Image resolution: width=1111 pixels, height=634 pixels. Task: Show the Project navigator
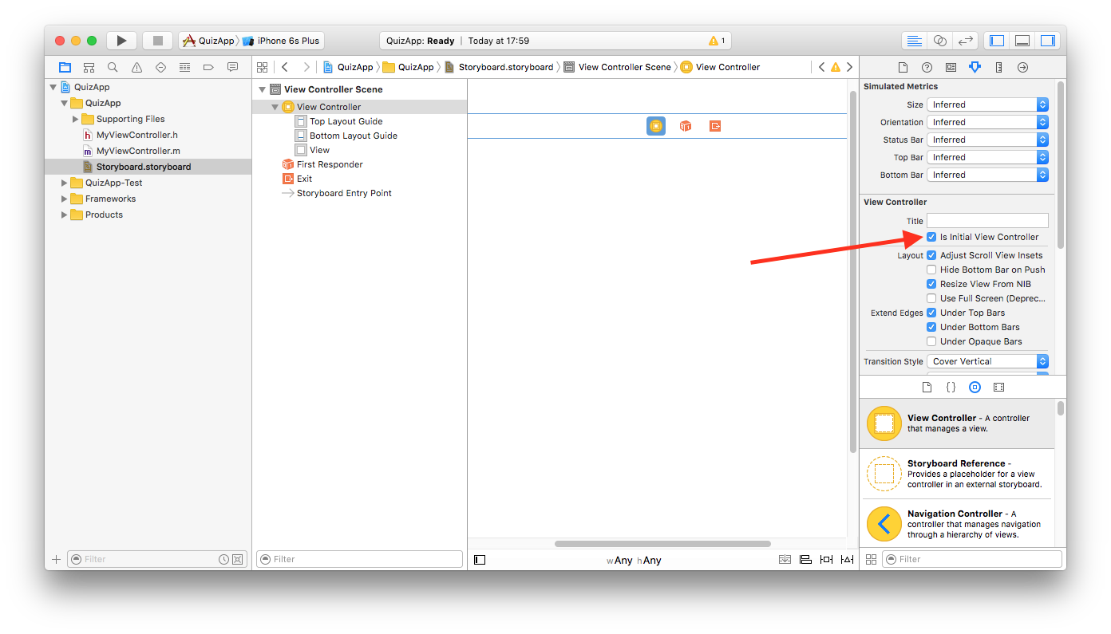click(x=65, y=67)
